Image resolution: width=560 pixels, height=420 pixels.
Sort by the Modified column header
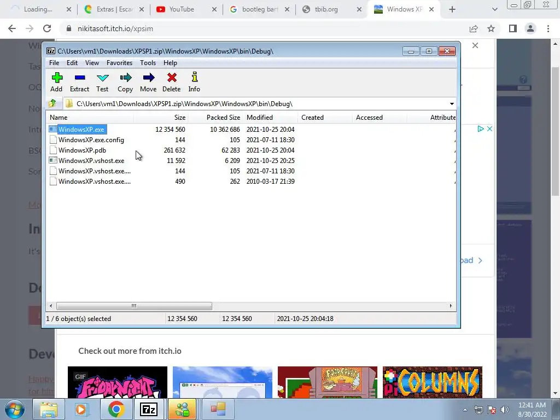[270, 118]
